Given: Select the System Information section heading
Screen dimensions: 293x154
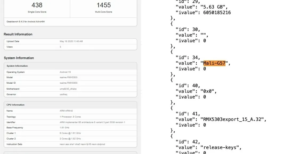Looking at the screenshot, I should tap(19, 58).
